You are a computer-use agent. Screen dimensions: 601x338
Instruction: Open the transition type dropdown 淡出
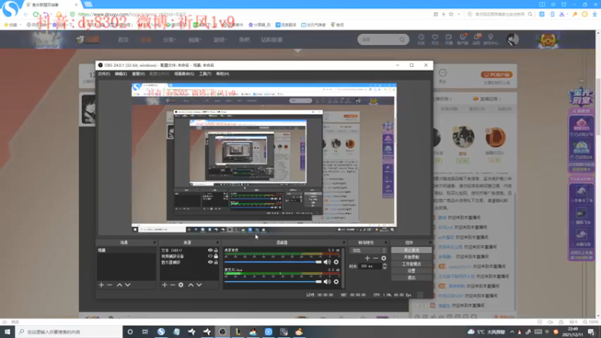click(369, 250)
